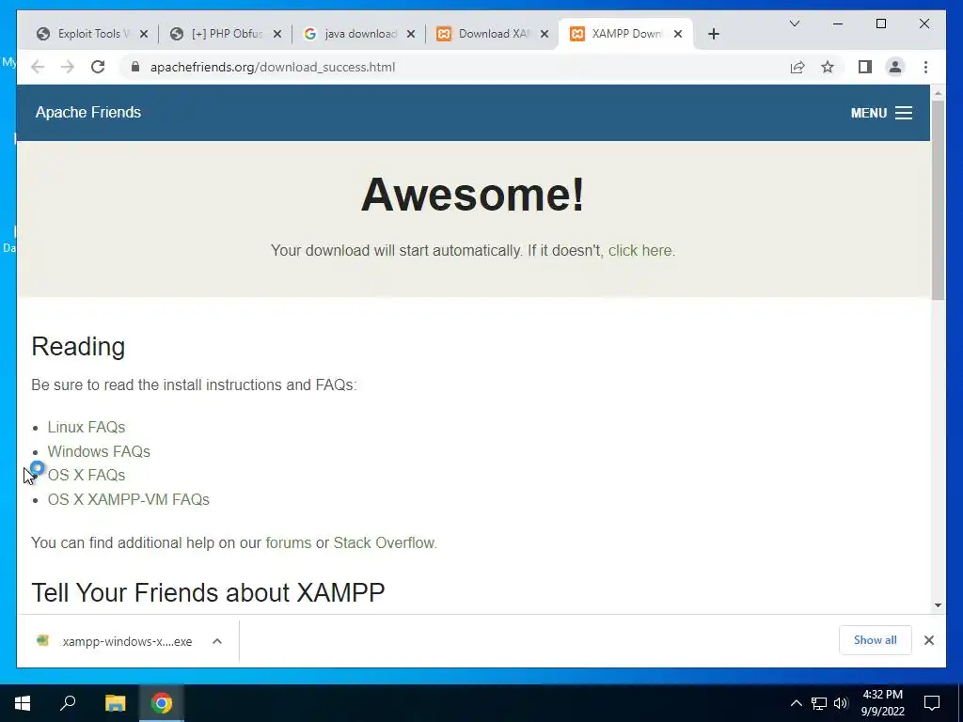
Task: Open taskbar search
Action: [x=68, y=703]
